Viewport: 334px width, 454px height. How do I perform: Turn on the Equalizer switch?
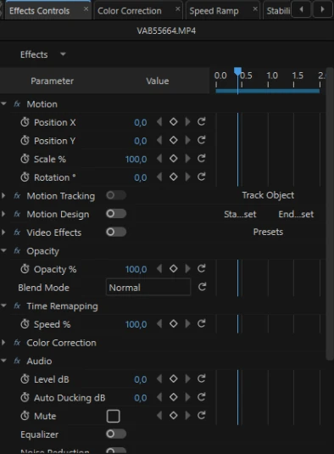click(x=116, y=434)
